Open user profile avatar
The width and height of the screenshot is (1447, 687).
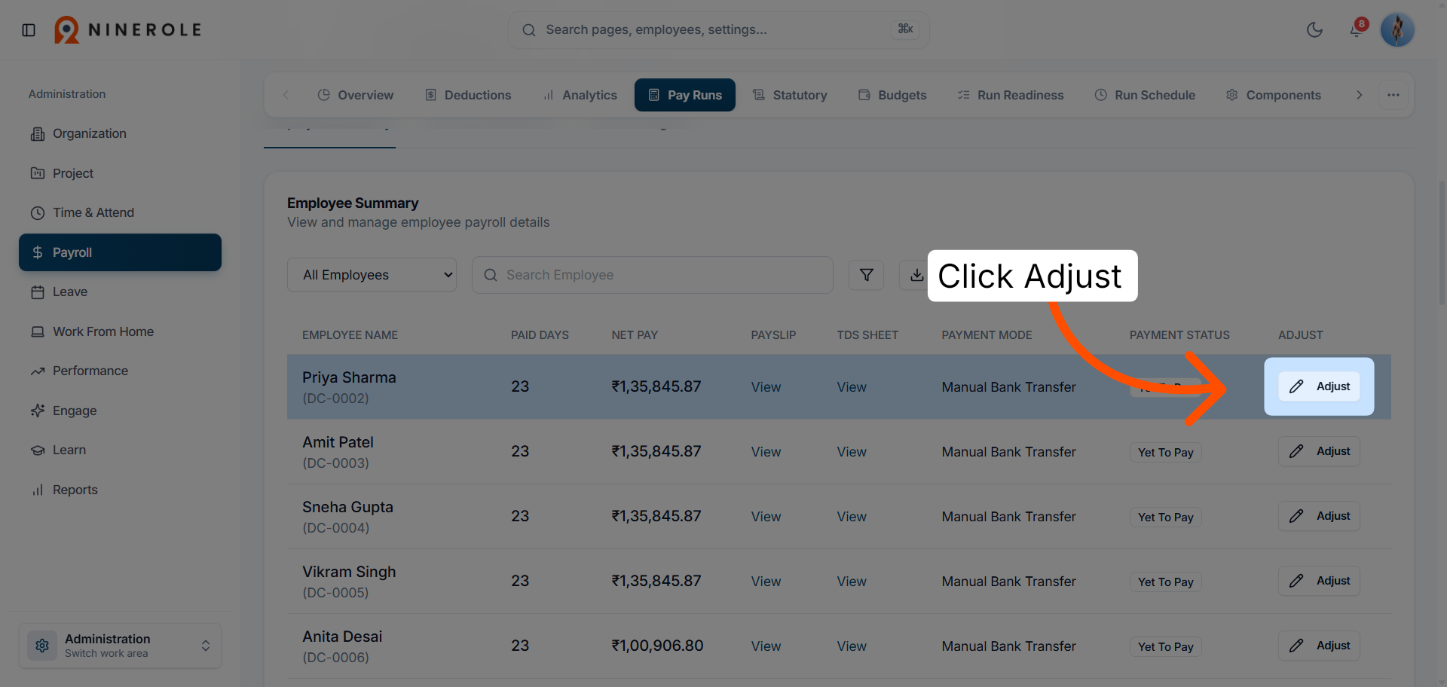(1397, 30)
